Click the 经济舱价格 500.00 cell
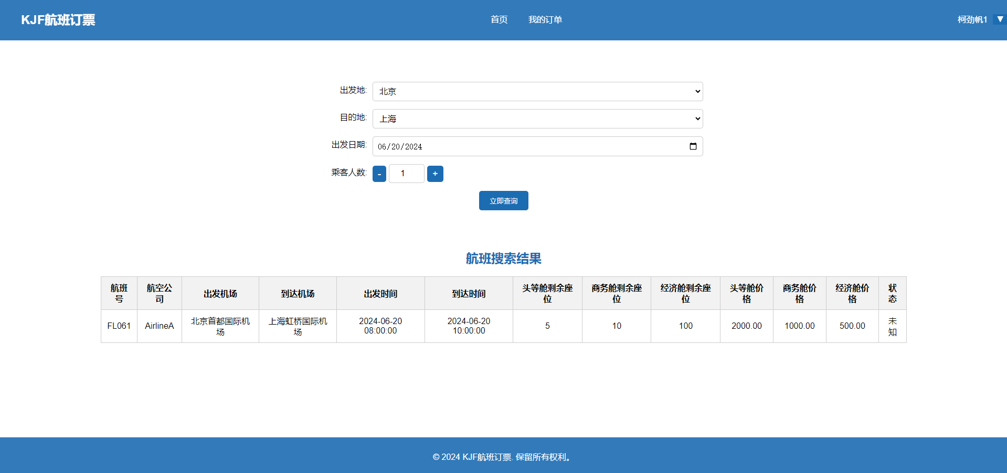The width and height of the screenshot is (1007, 473). coord(852,326)
